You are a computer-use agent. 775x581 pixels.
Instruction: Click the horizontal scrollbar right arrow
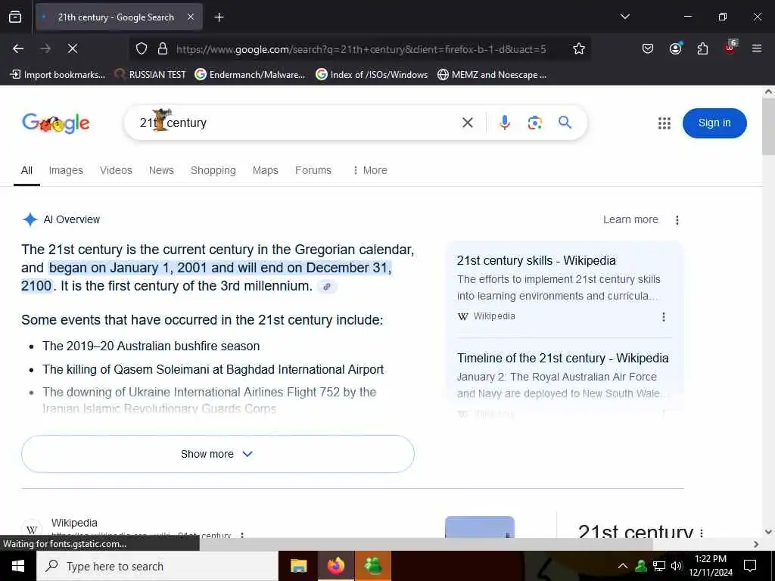coord(756,544)
